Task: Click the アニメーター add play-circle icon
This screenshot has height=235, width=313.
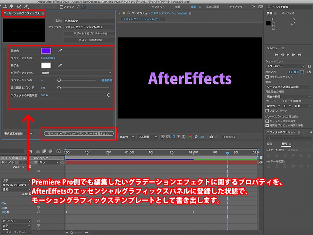Action: pyautogui.click(x=30, y=167)
